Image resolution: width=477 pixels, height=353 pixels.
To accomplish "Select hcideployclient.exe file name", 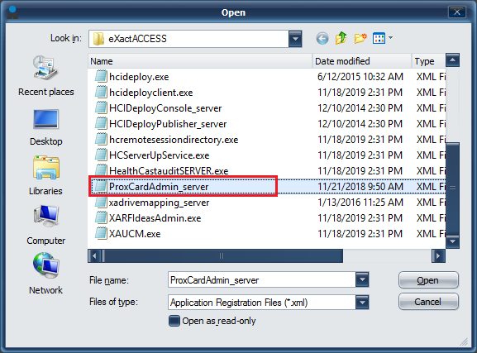I will (151, 93).
